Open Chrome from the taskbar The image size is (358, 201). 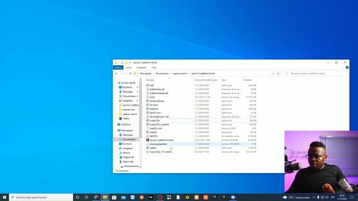tap(96, 197)
